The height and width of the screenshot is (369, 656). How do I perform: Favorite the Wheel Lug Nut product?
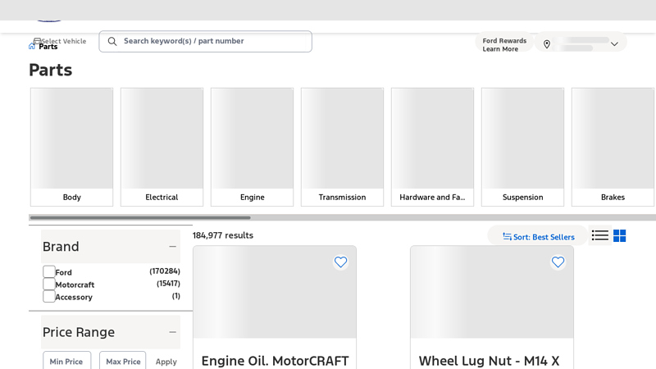558,262
